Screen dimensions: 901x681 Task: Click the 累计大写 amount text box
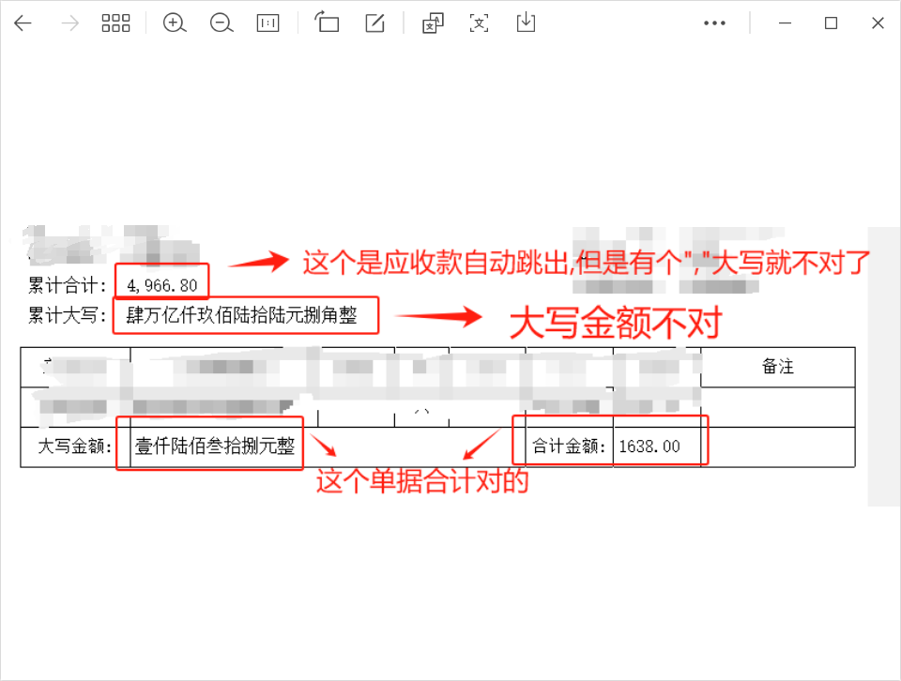click(x=246, y=316)
